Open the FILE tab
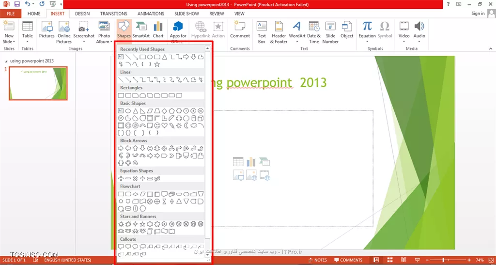The width and height of the screenshot is (496, 265). click(11, 14)
